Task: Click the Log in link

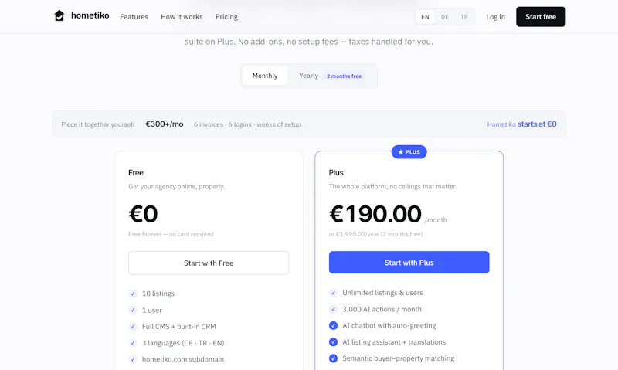Action: tap(495, 16)
